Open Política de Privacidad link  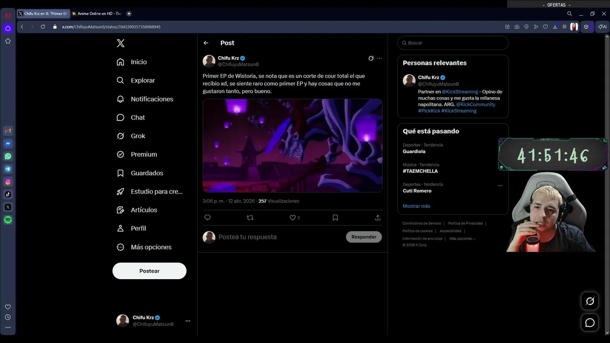pyautogui.click(x=465, y=223)
